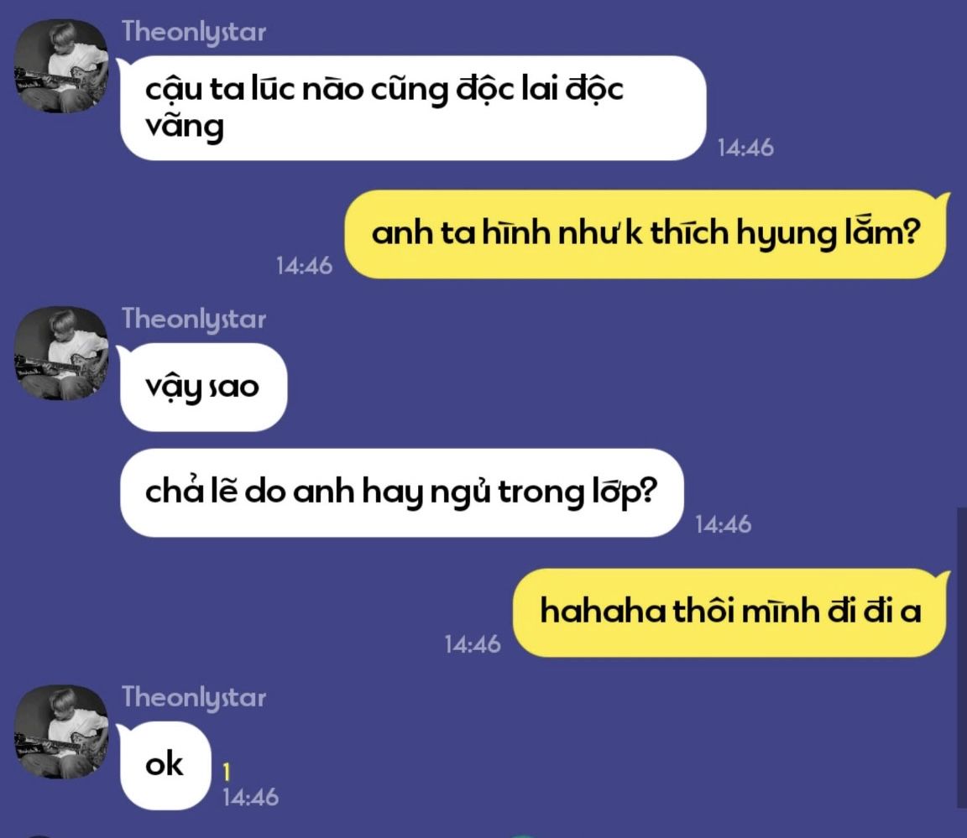Click the unread count '1' beside ok

(227, 772)
